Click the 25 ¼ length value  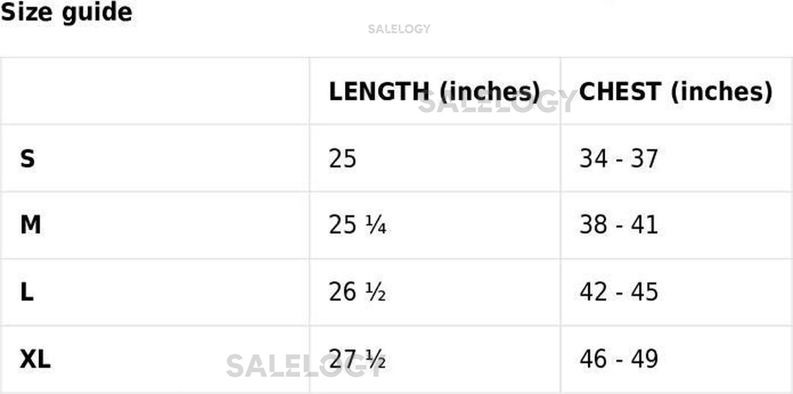point(357,225)
